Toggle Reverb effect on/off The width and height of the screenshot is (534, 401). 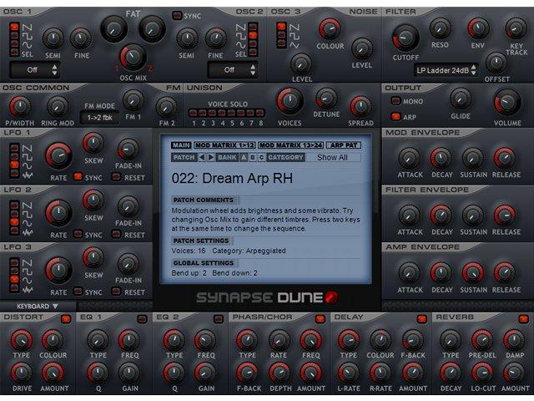(523, 319)
